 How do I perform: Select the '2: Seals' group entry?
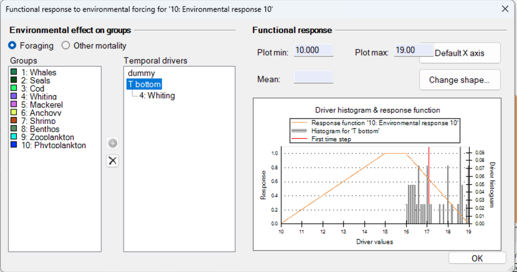(35, 80)
